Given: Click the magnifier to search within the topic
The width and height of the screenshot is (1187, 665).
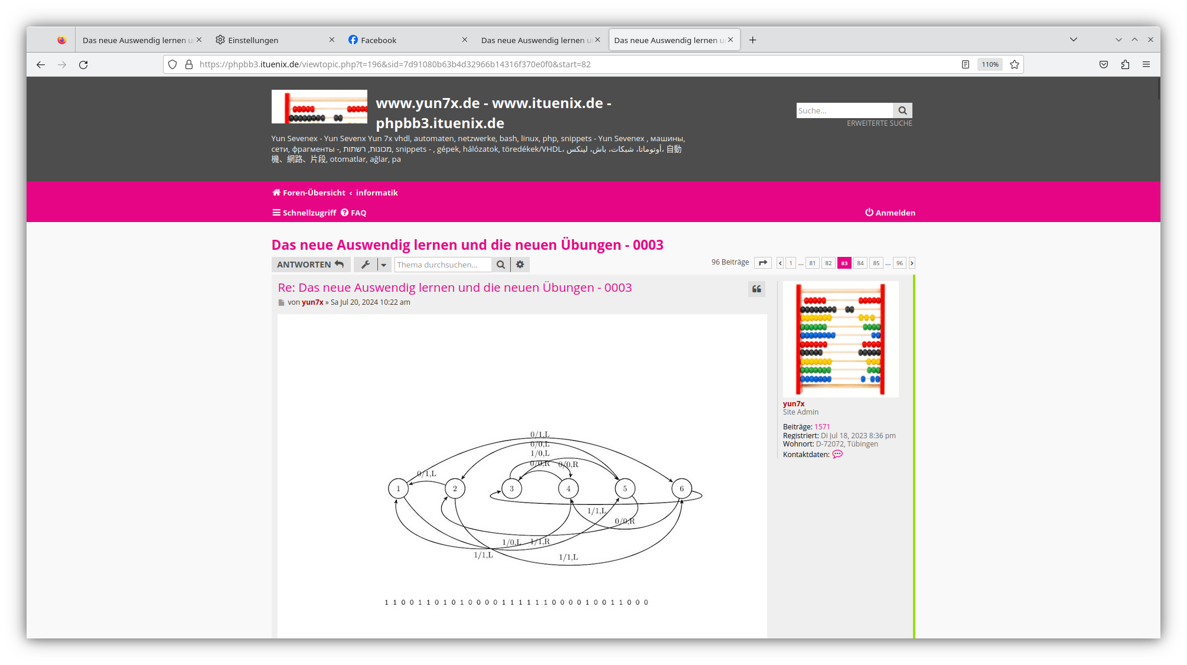Looking at the screenshot, I should (x=500, y=265).
